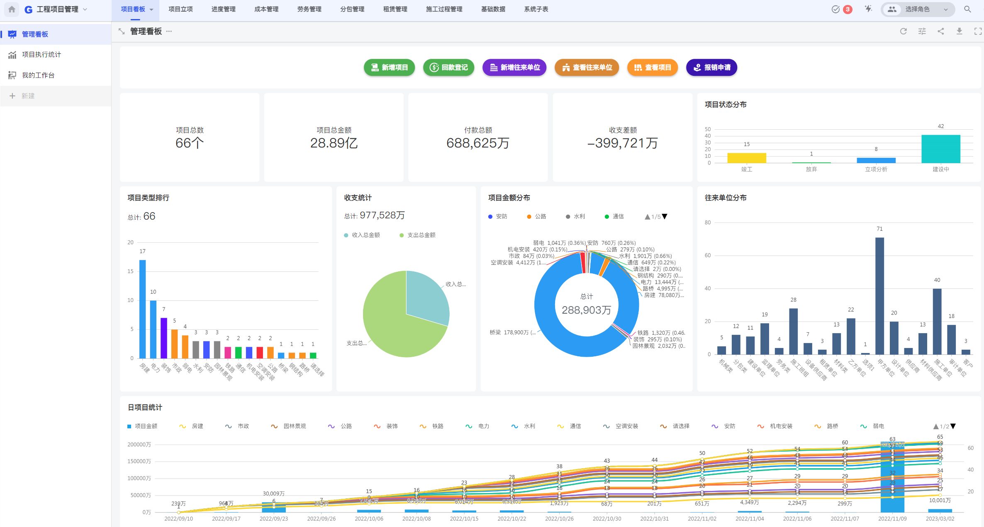
Task: Toggle 项目金额 legend in 日项目统计
Action: [x=142, y=426]
